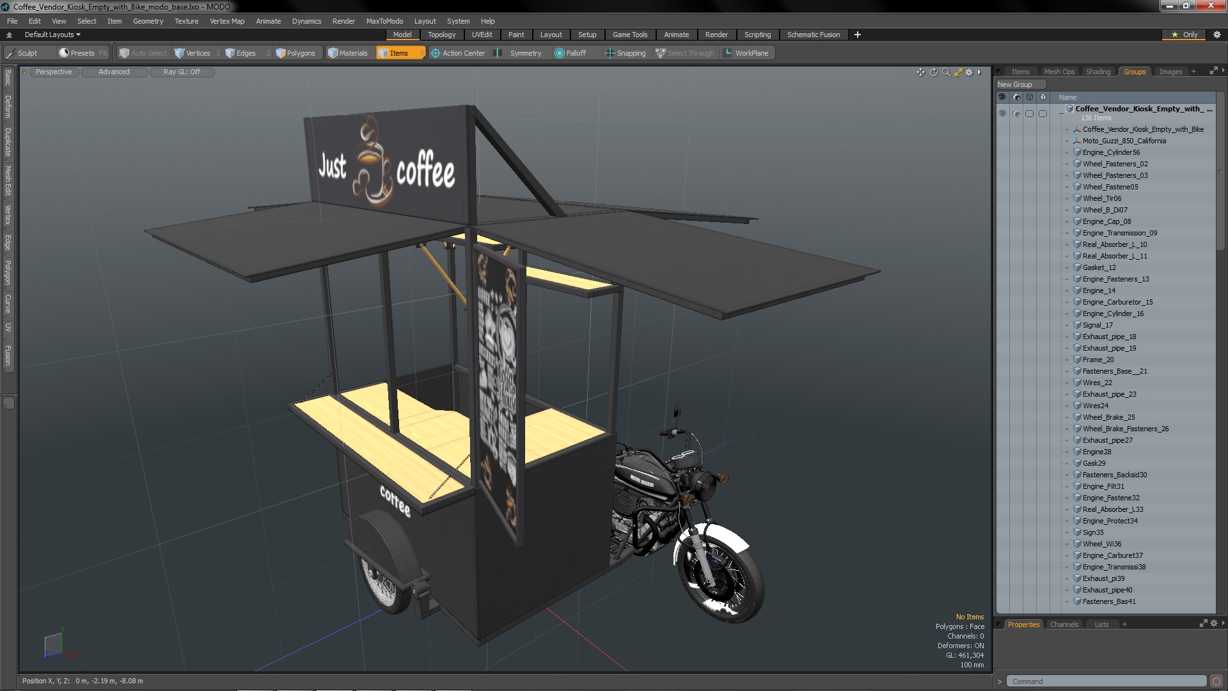Toggle Auto Select
The image size is (1228, 691).
pyautogui.click(x=143, y=53)
